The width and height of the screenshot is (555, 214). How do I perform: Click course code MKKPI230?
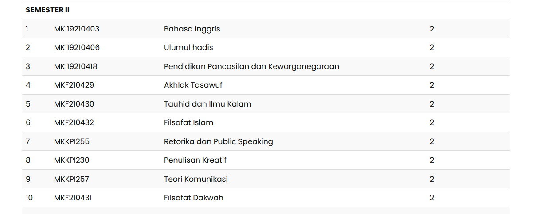(x=72, y=160)
